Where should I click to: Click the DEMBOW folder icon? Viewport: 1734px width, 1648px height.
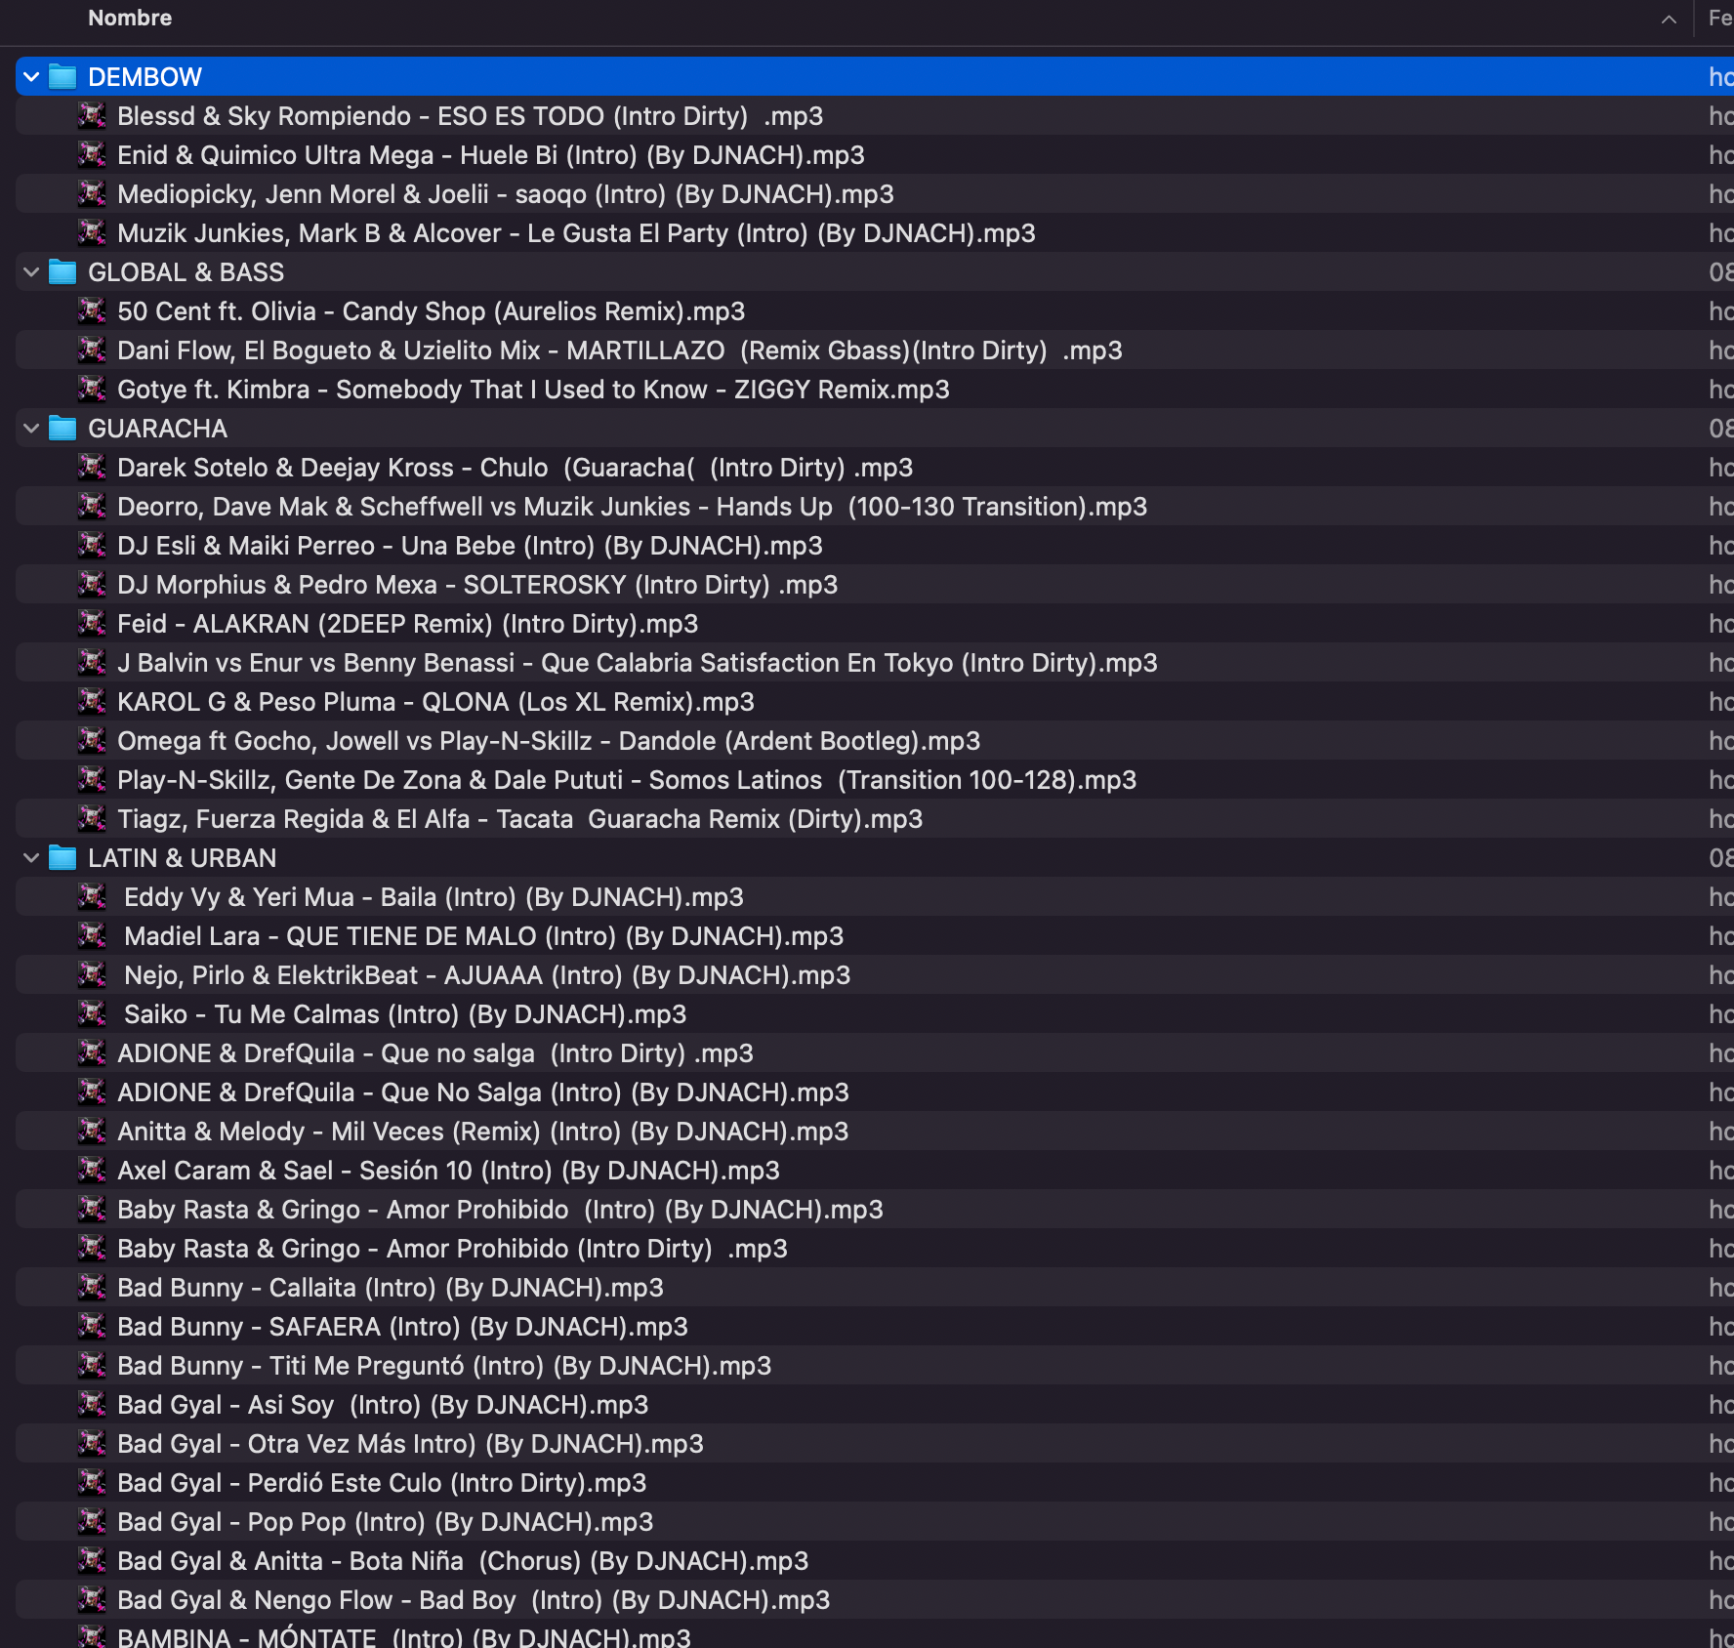[62, 76]
